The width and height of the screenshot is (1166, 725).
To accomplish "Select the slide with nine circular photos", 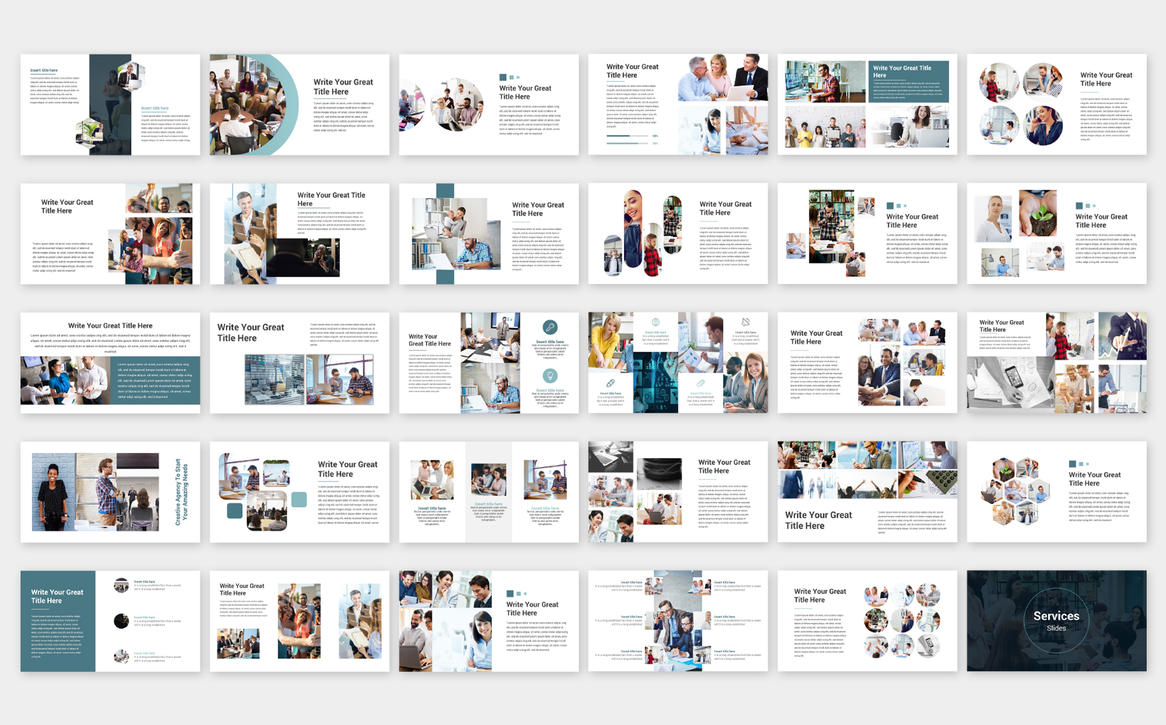I will click(867, 620).
